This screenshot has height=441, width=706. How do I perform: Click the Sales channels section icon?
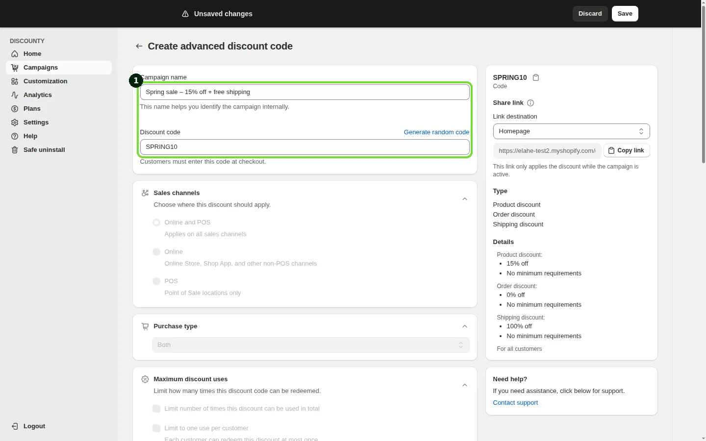(x=145, y=193)
